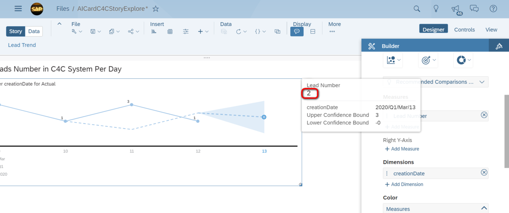Open the View menu
The image size is (509, 213).
pos(491,29)
